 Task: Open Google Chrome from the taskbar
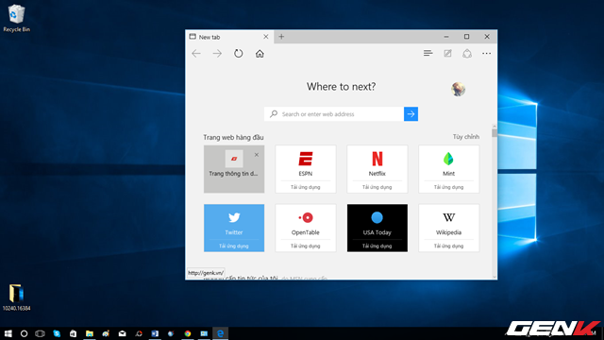[x=188, y=333]
